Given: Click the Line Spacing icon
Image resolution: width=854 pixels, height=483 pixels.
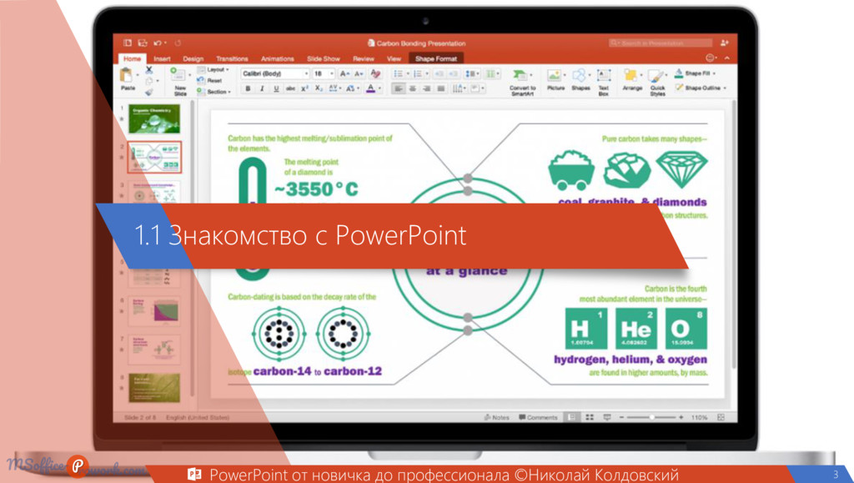Looking at the screenshot, I should 472,73.
